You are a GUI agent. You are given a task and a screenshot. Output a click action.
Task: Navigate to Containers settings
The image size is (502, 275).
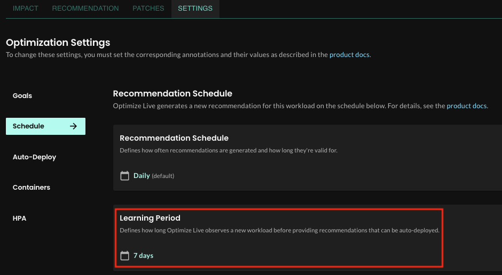click(32, 188)
